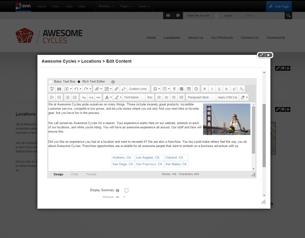Viewport: 305px width, 238px height.
Task: Open the San Francisco, CA location link
Action: pyautogui.click(x=149, y=164)
